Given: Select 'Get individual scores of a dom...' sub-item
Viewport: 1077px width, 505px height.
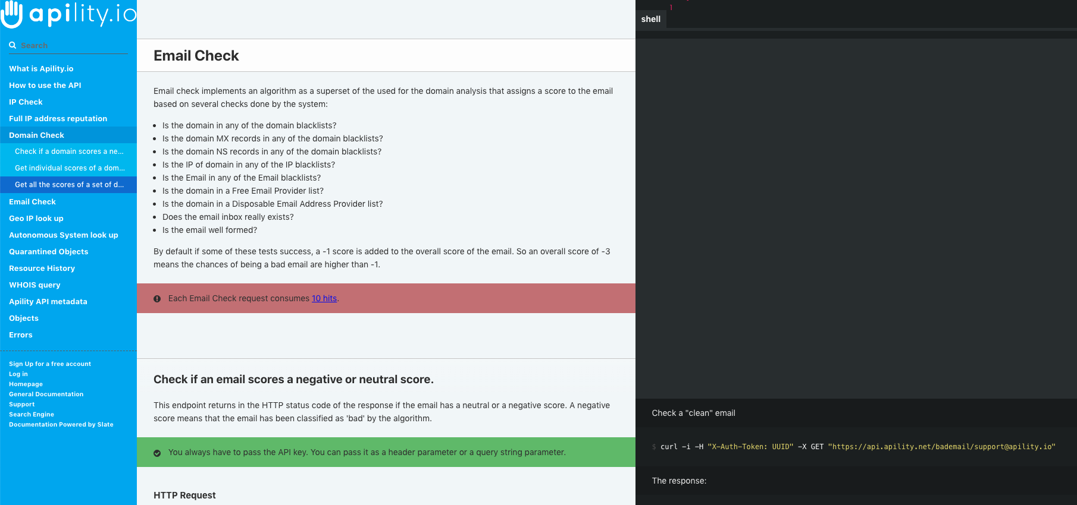Looking at the screenshot, I should click(x=70, y=168).
